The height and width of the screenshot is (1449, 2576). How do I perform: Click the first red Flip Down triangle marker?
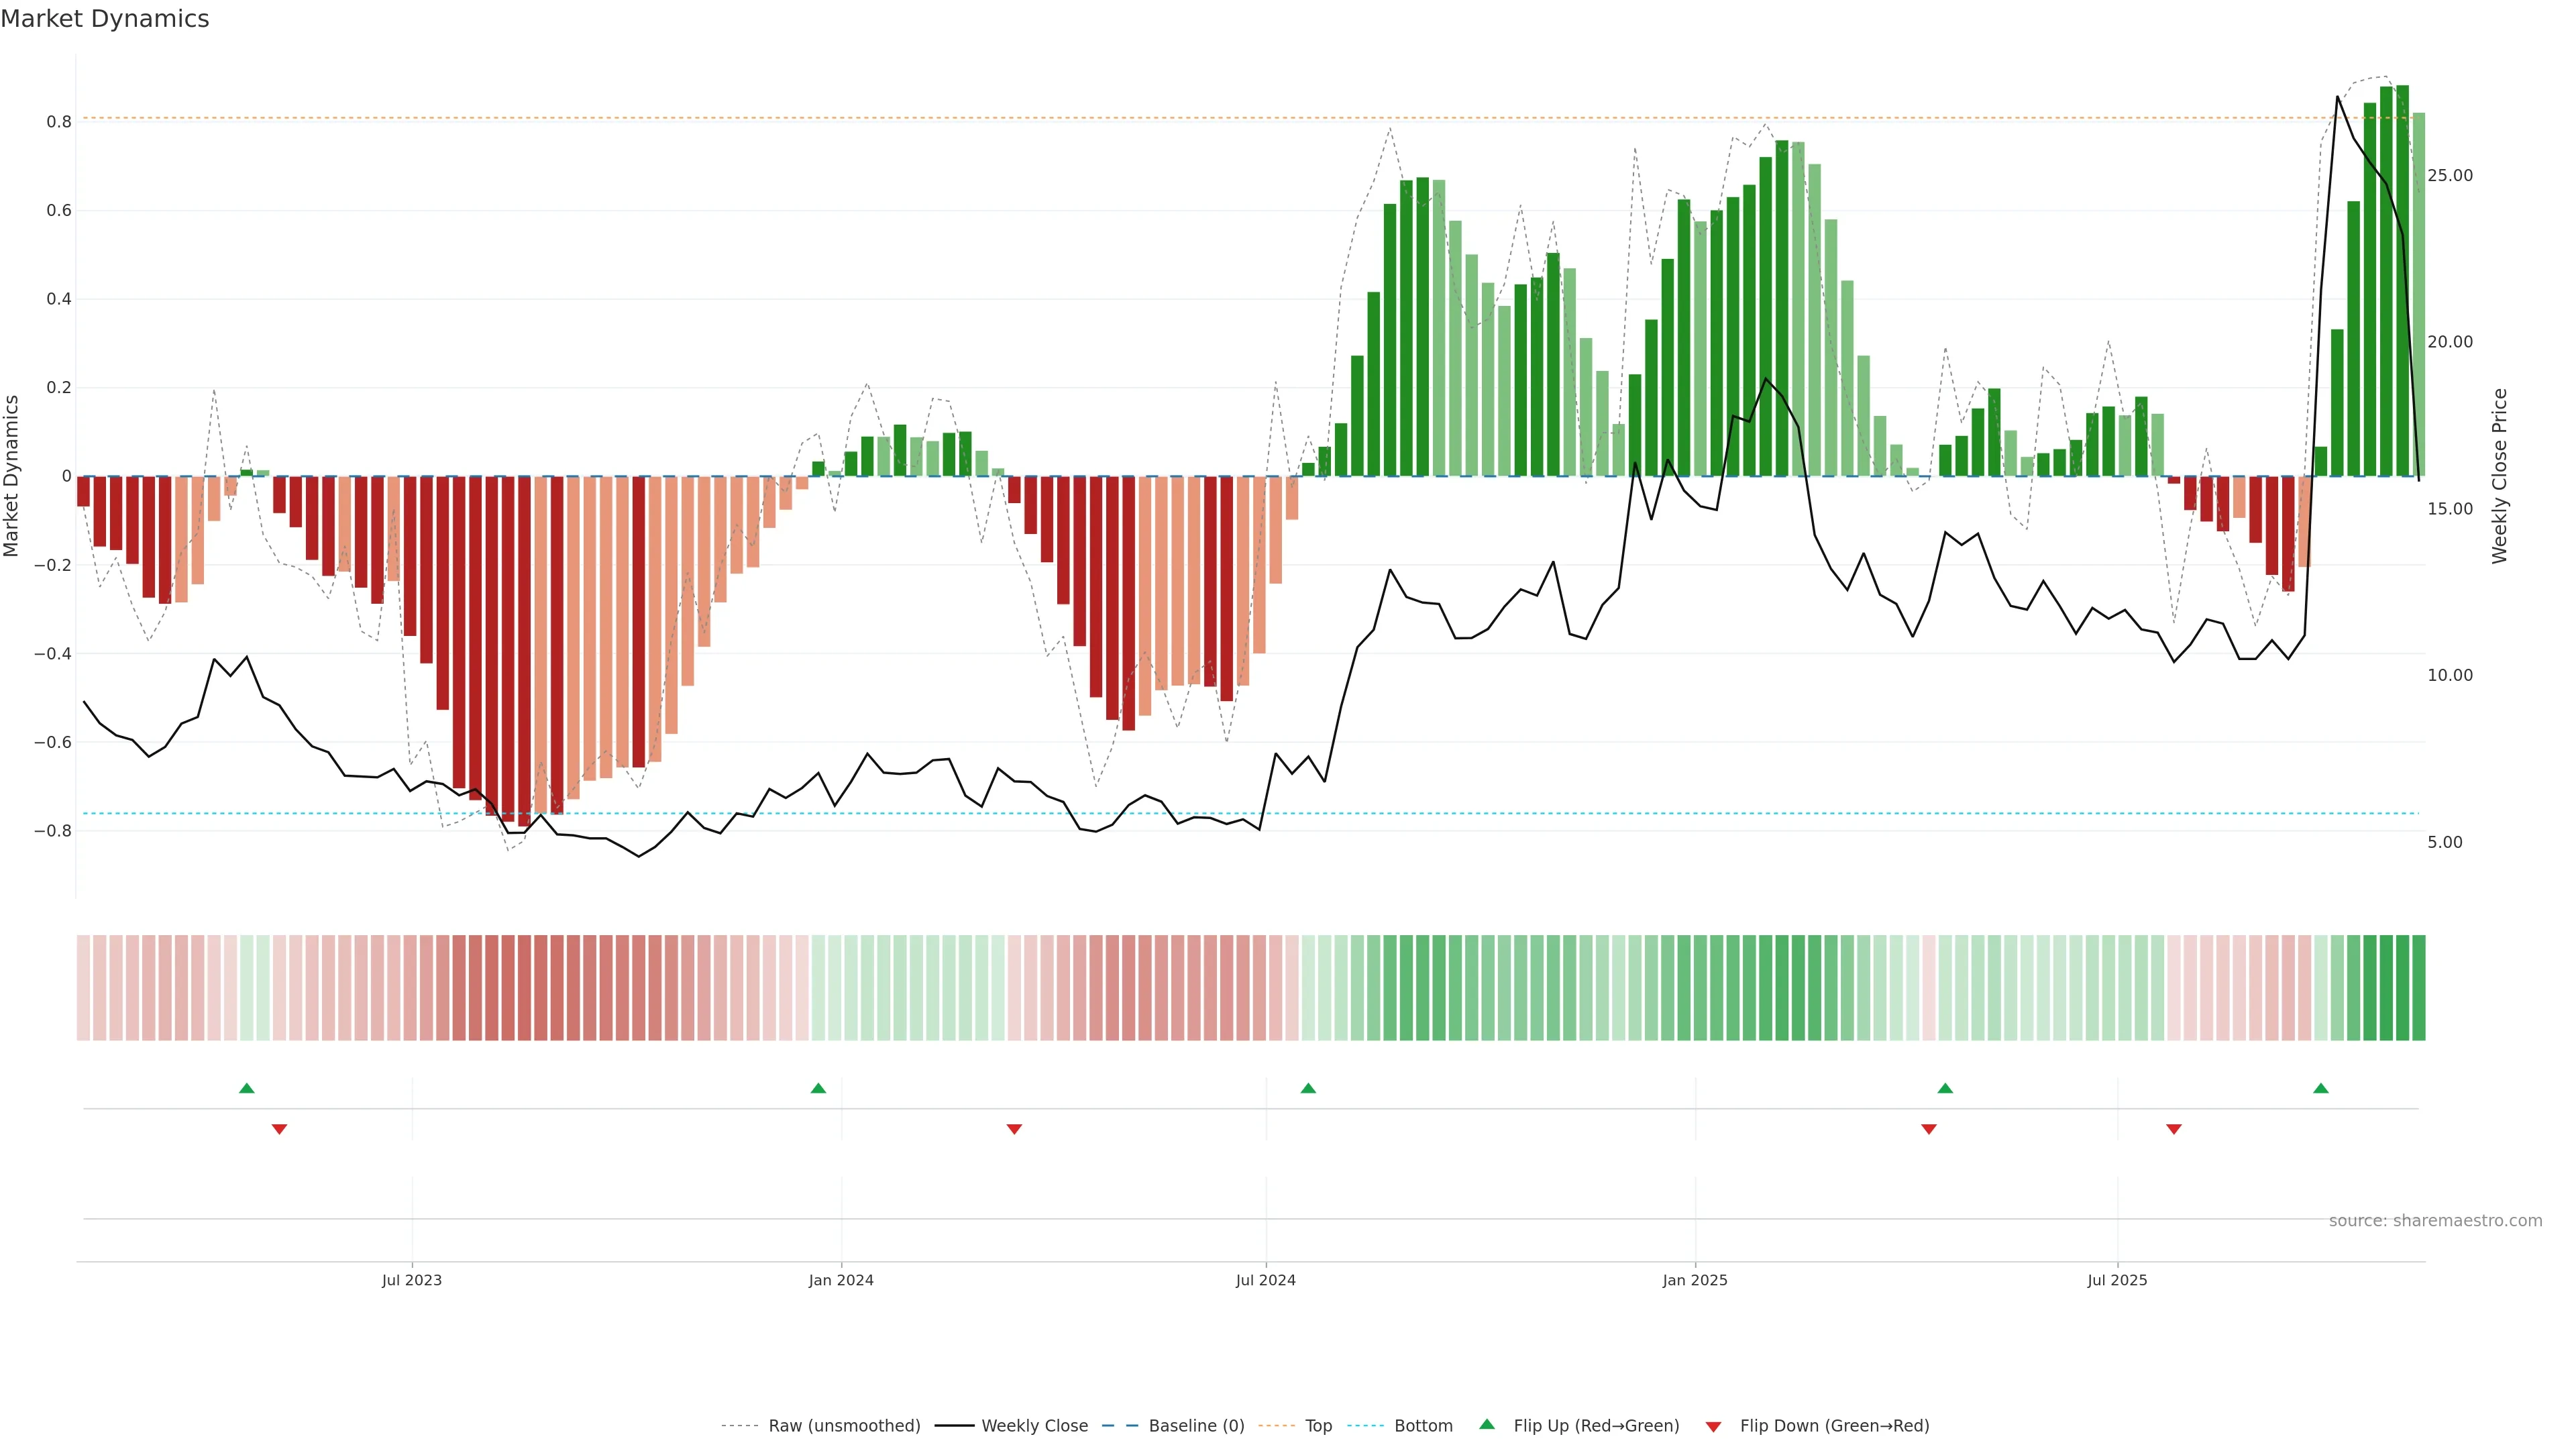point(279,1129)
